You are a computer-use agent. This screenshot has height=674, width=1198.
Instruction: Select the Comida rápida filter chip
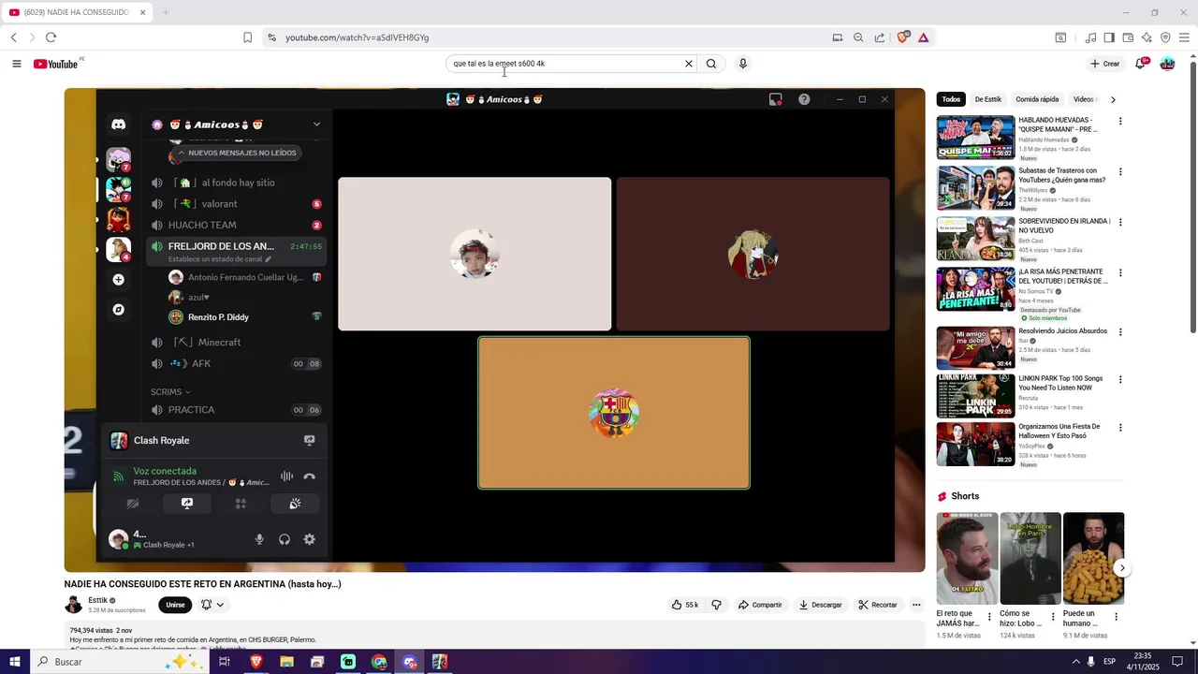coord(1037,99)
